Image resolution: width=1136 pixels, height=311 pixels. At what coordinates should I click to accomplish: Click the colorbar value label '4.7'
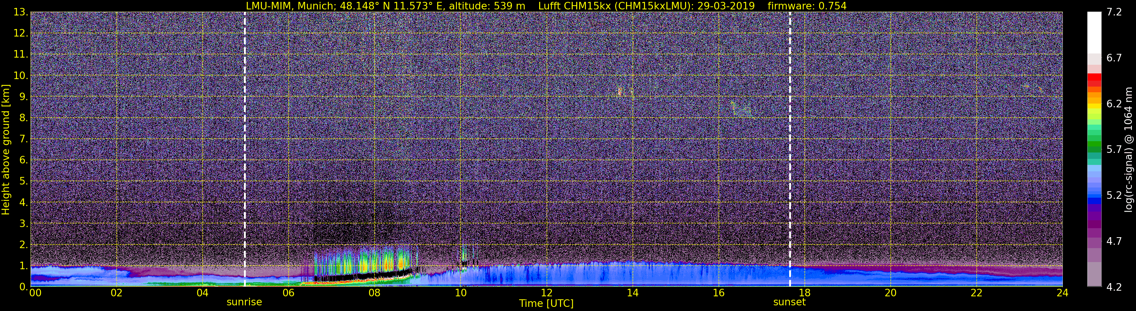(1114, 241)
